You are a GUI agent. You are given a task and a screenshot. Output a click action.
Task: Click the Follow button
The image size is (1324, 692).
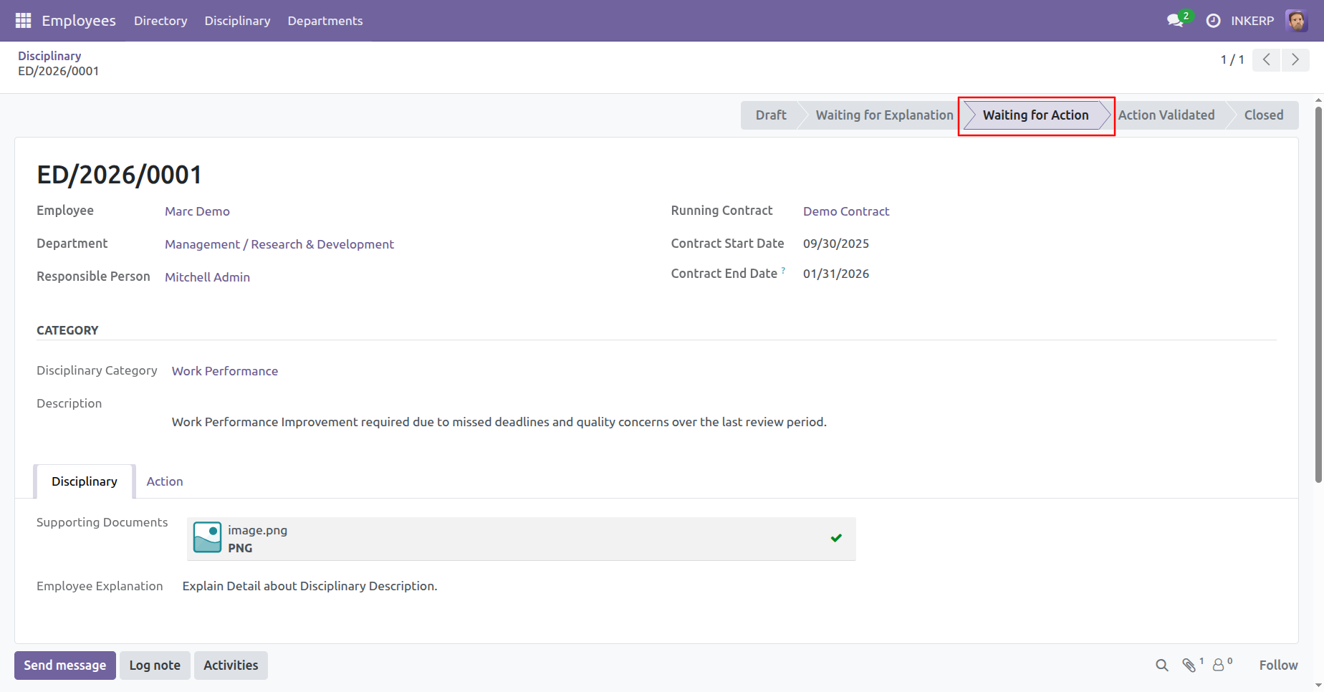[x=1278, y=665]
